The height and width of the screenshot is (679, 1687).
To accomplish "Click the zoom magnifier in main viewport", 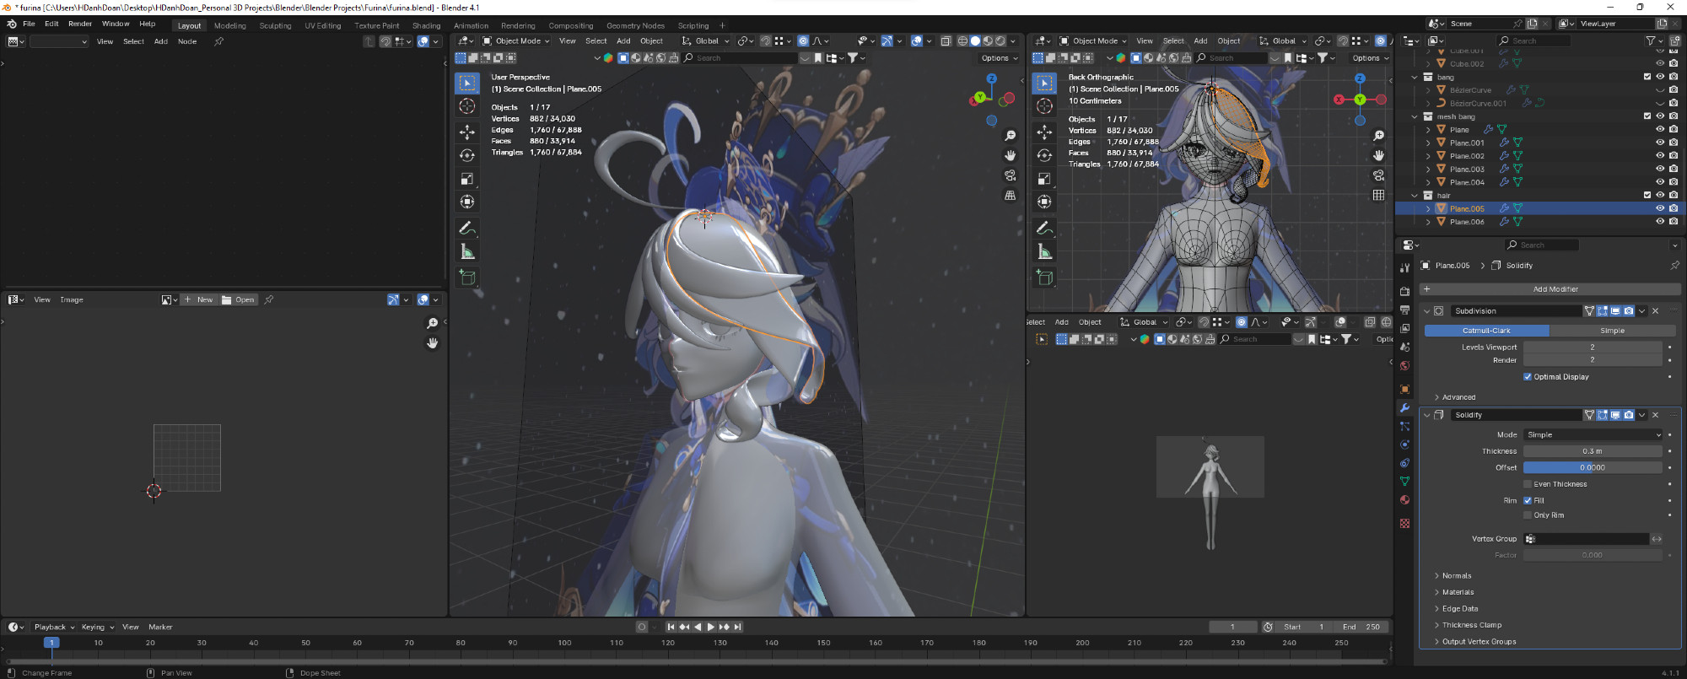I will [1011, 136].
